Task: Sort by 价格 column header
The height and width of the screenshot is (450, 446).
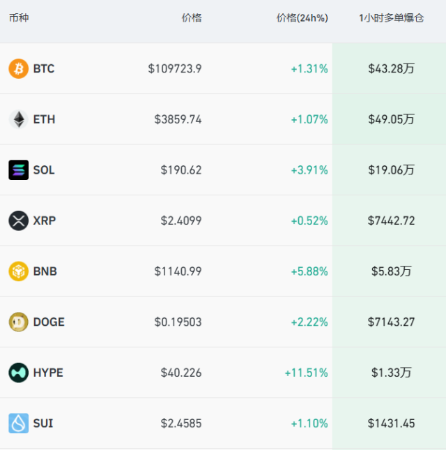Action: (x=192, y=18)
